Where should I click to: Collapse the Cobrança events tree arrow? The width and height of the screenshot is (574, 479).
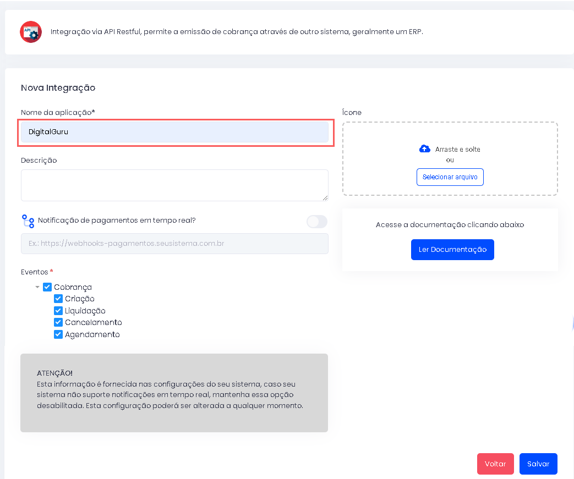pyautogui.click(x=37, y=287)
